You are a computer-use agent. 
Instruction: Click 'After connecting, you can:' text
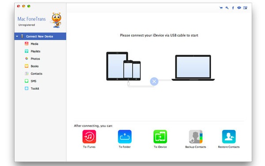pos(93,126)
